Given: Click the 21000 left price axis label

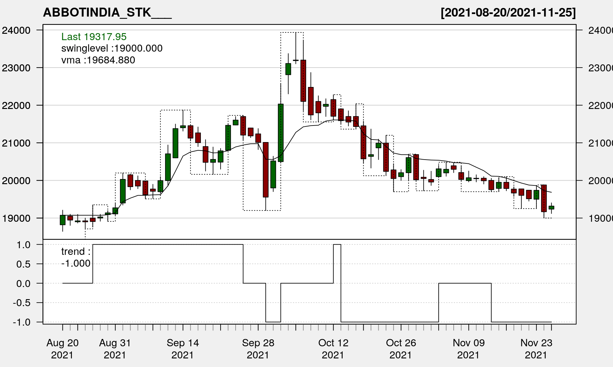Looking at the screenshot, I should (16, 143).
